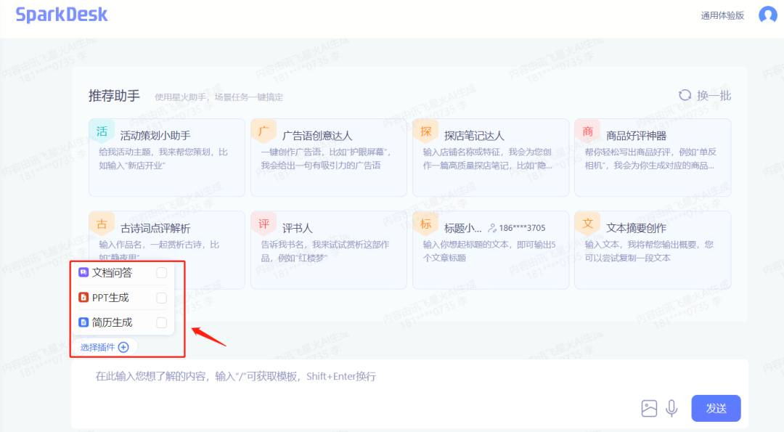Click the author name 186****3705
This screenshot has height=432, width=784.
tap(522, 228)
